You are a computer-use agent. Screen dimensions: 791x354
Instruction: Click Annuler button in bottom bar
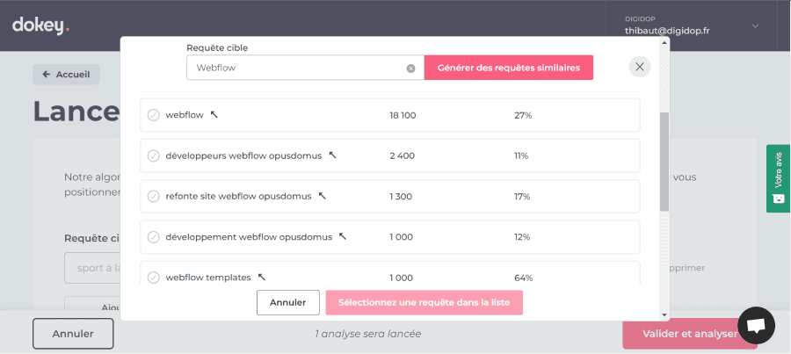pyautogui.click(x=73, y=334)
